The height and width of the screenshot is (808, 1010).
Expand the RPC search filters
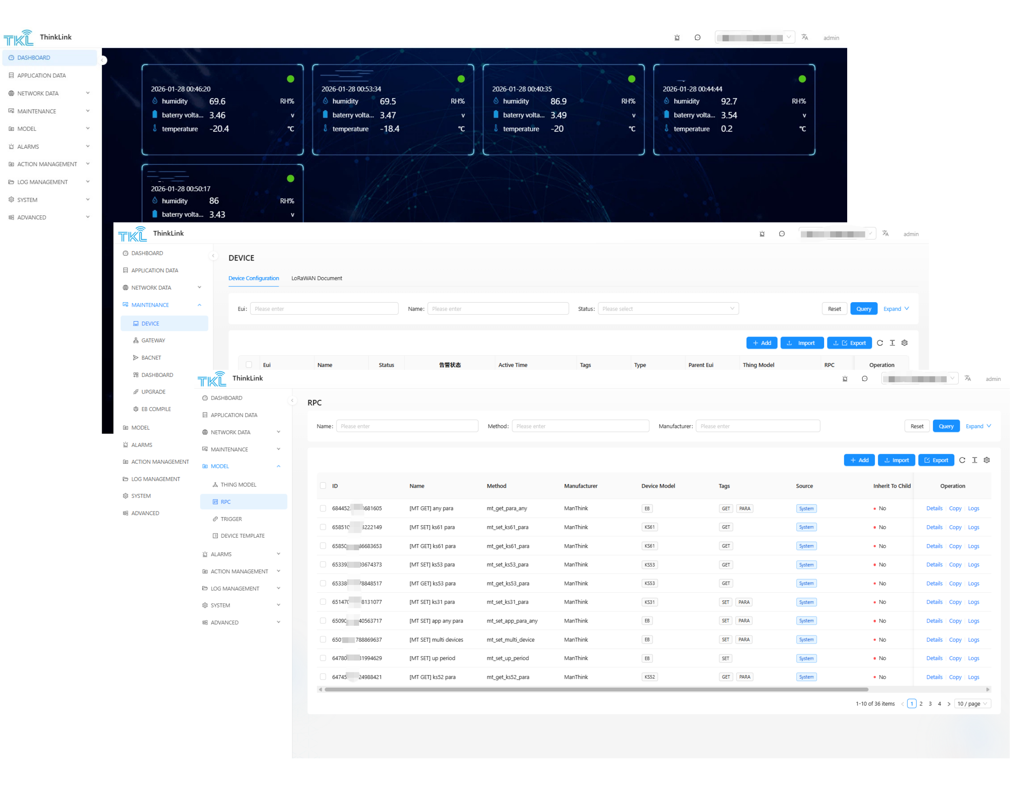point(978,426)
